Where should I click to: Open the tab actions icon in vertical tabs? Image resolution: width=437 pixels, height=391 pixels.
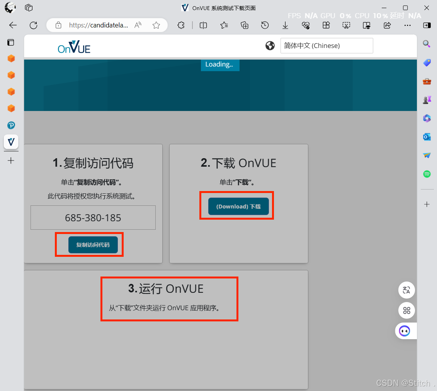coord(10,43)
